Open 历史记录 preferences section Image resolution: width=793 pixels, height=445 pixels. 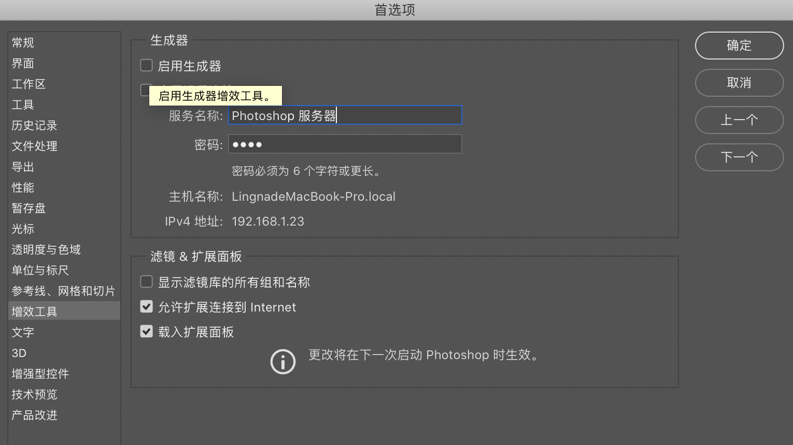click(x=35, y=125)
